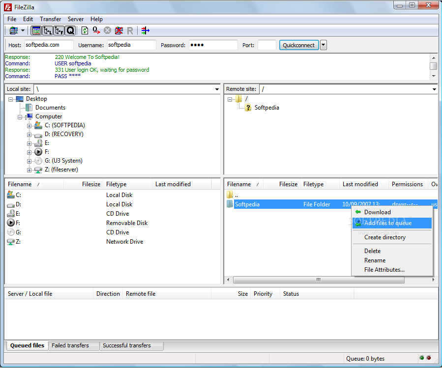442x368 pixels.
Task: Select the C: Local Disk row icon
Action: pyautogui.click(x=11, y=195)
